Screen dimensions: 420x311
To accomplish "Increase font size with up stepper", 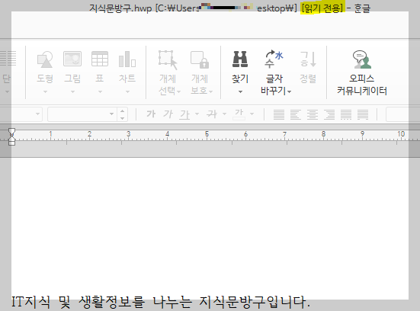I will point(123,111).
